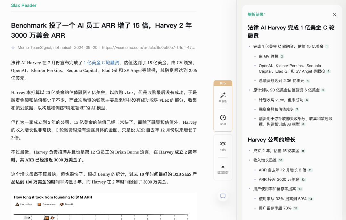Open the Chat assistant icon
The width and height of the screenshot is (346, 220).
pyautogui.click(x=223, y=118)
